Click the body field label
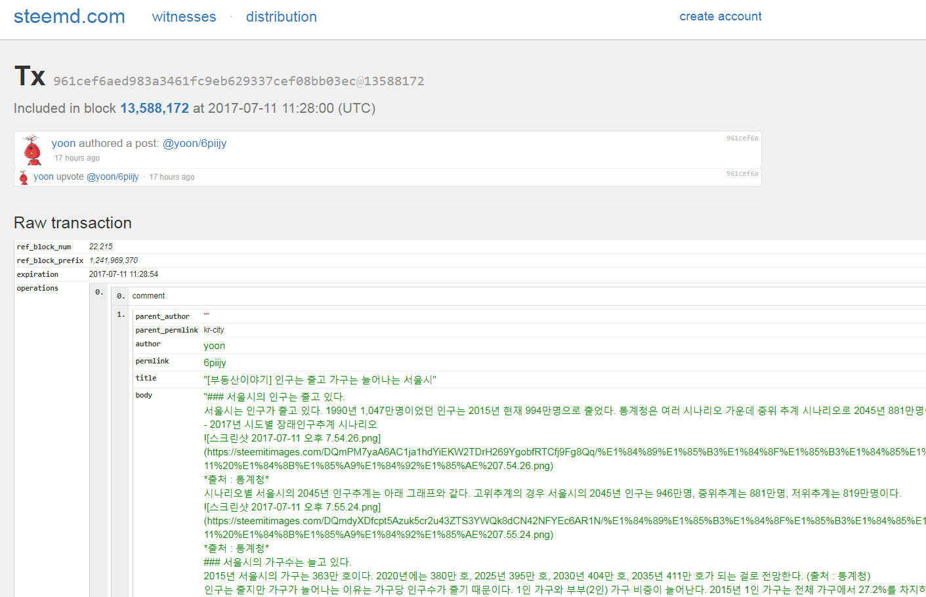This screenshot has width=926, height=597. click(144, 395)
